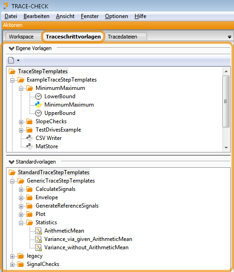Click the Statistics folder icon
234x272 pixels.
tap(30, 222)
